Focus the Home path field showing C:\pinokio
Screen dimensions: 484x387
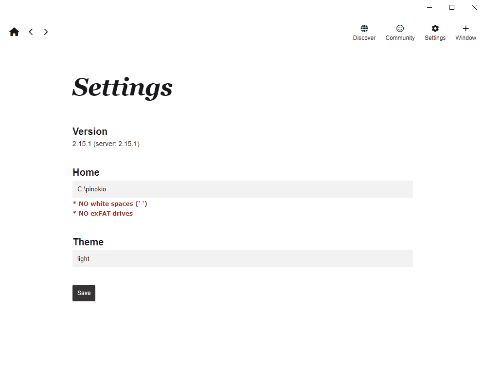click(x=243, y=189)
